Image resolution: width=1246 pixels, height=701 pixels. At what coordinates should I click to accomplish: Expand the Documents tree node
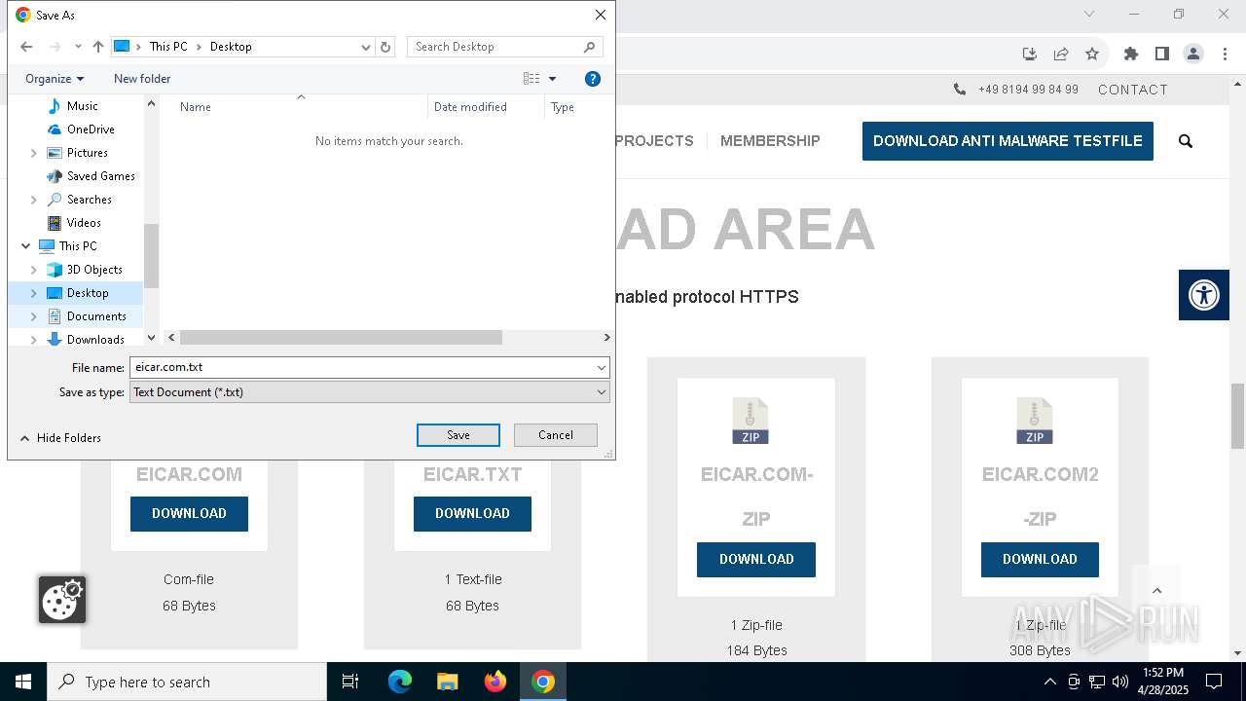point(34,316)
